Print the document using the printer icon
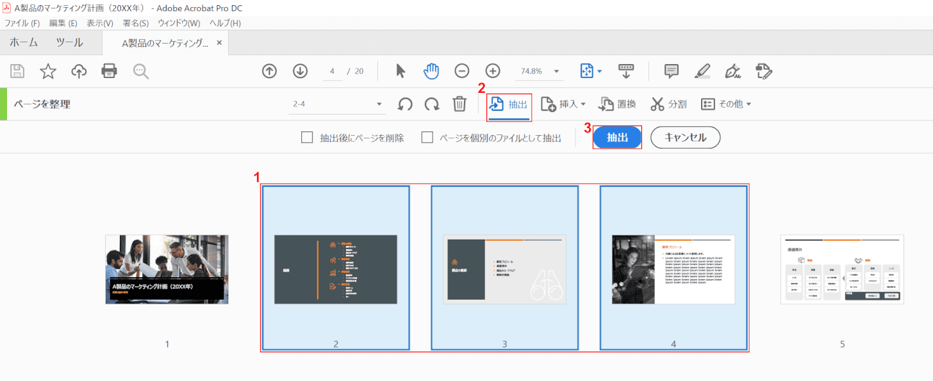 click(x=110, y=71)
